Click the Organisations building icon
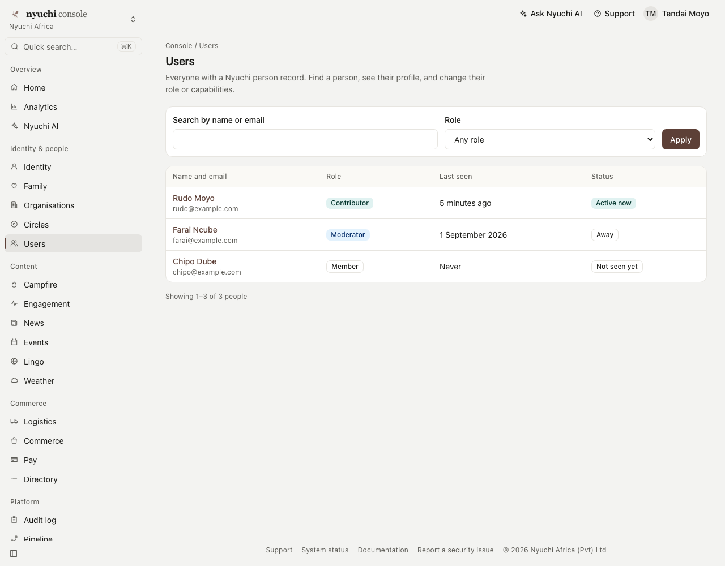Screen dimensions: 725x566 pos(14,205)
